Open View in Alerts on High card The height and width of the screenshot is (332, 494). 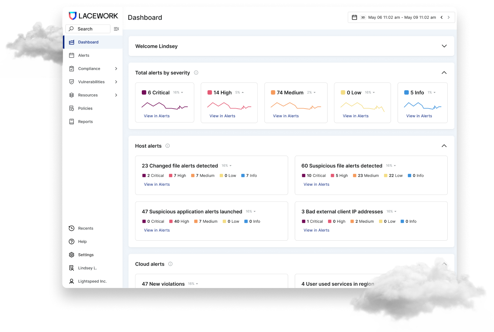tap(222, 116)
